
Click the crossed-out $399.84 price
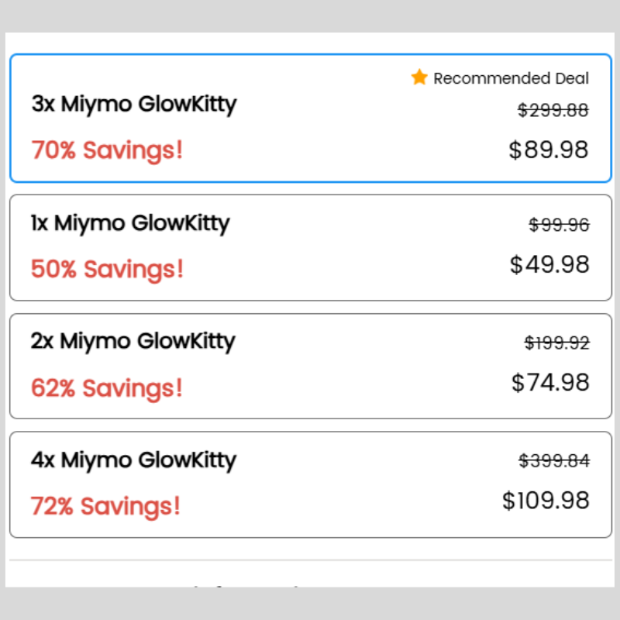point(554,461)
